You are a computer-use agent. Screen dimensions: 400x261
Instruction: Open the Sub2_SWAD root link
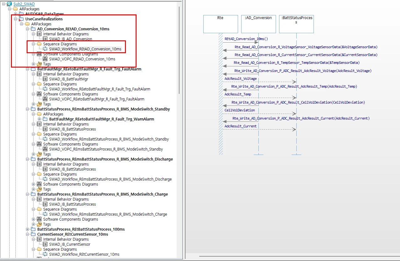click(x=24, y=4)
